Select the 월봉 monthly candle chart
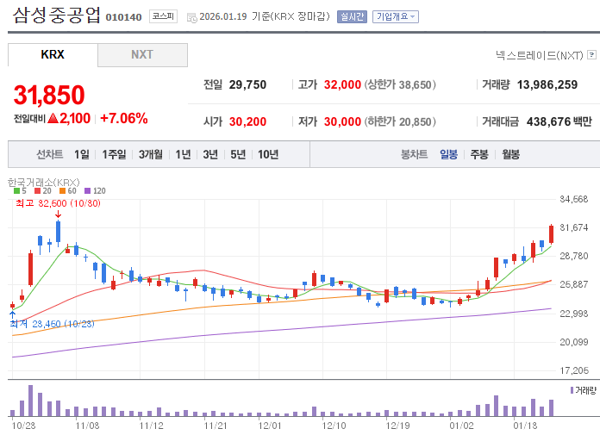Viewport: 600px width, 435px height. [510, 154]
